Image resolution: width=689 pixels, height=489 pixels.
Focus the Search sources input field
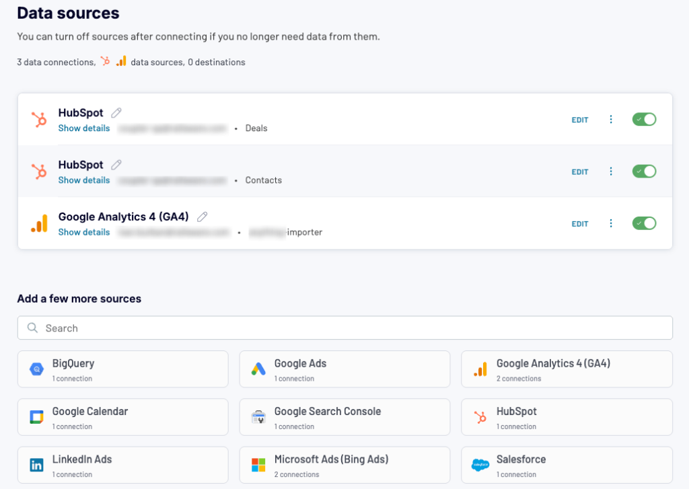click(x=345, y=328)
